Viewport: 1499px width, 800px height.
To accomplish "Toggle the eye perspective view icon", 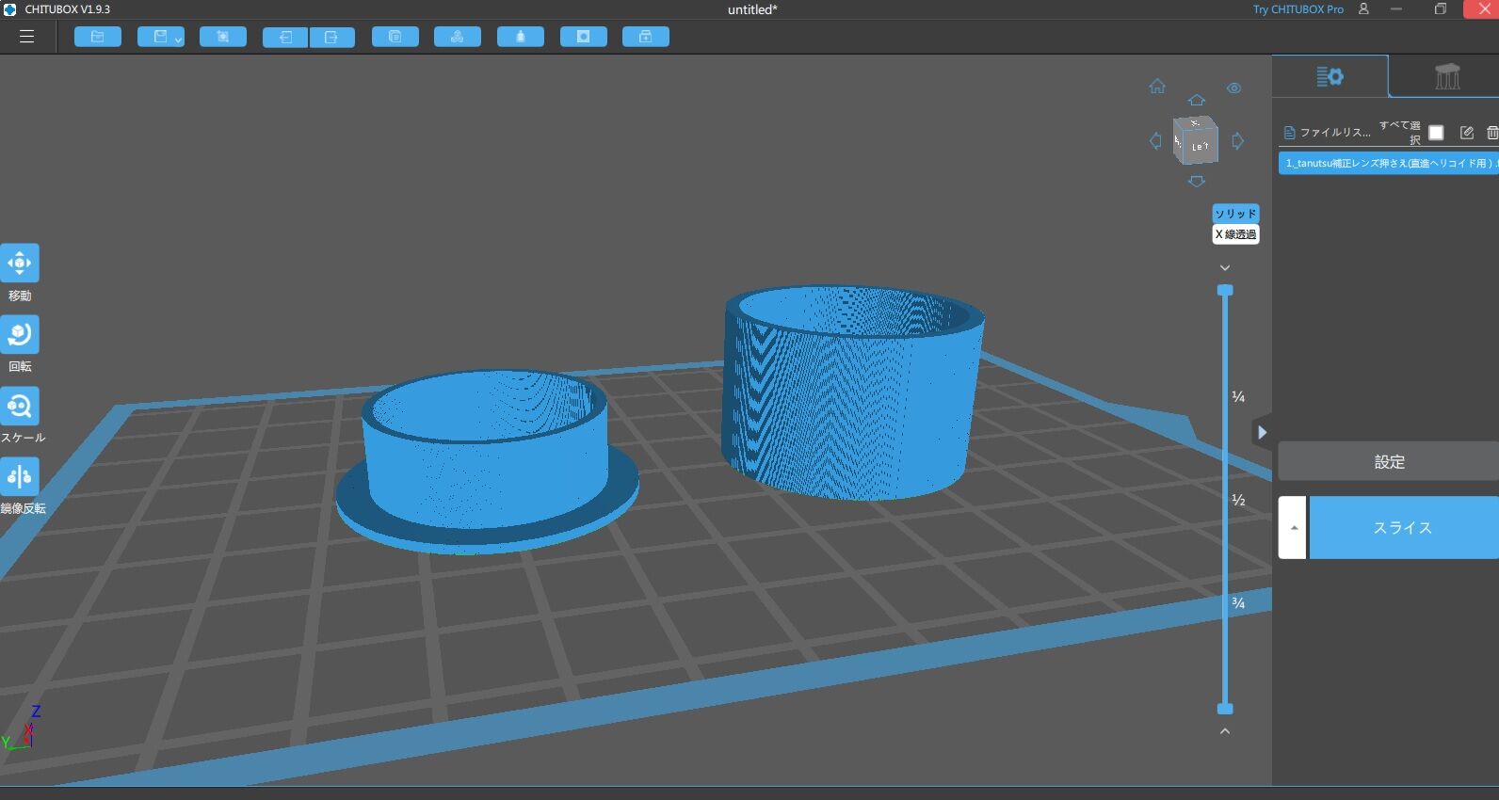I will 1233,88.
